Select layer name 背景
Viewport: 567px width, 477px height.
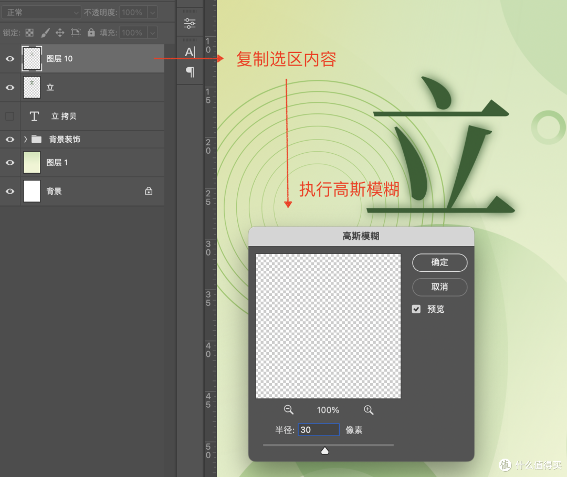54,191
